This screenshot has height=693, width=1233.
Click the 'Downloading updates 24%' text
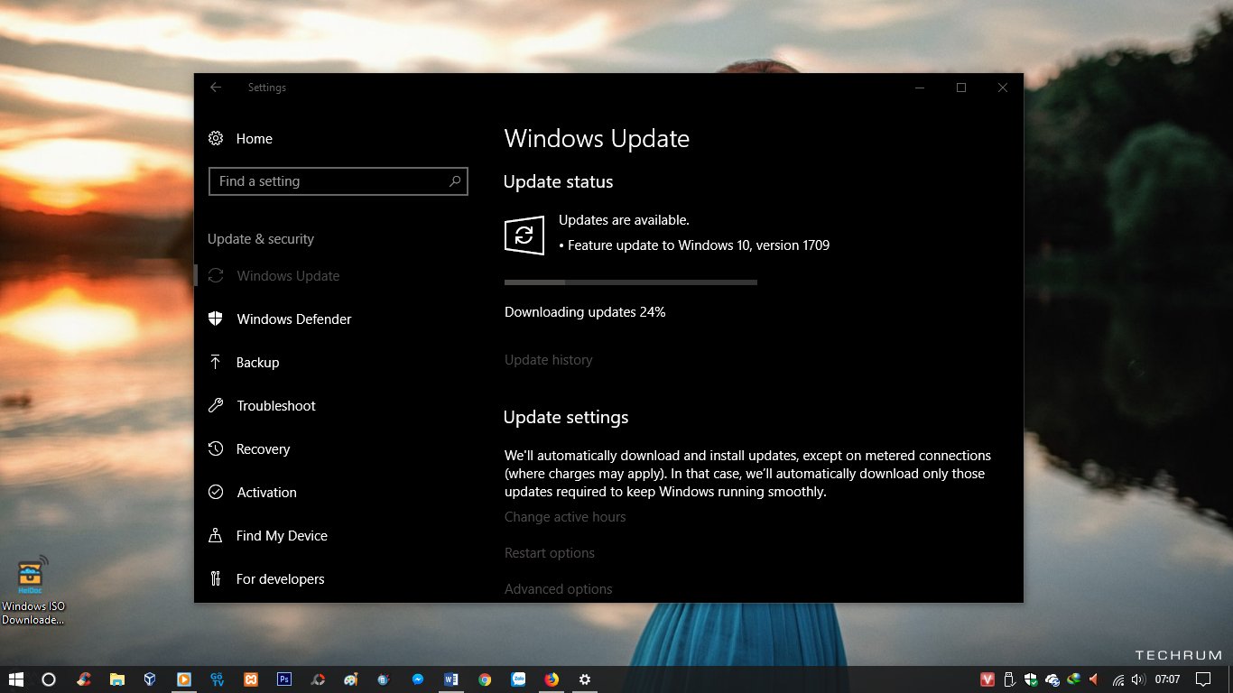585,312
